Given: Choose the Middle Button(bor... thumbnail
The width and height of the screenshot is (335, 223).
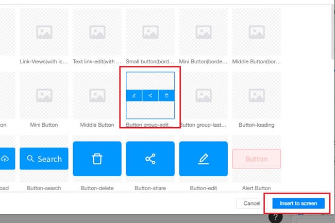Looking at the screenshot, I should [x=256, y=32].
